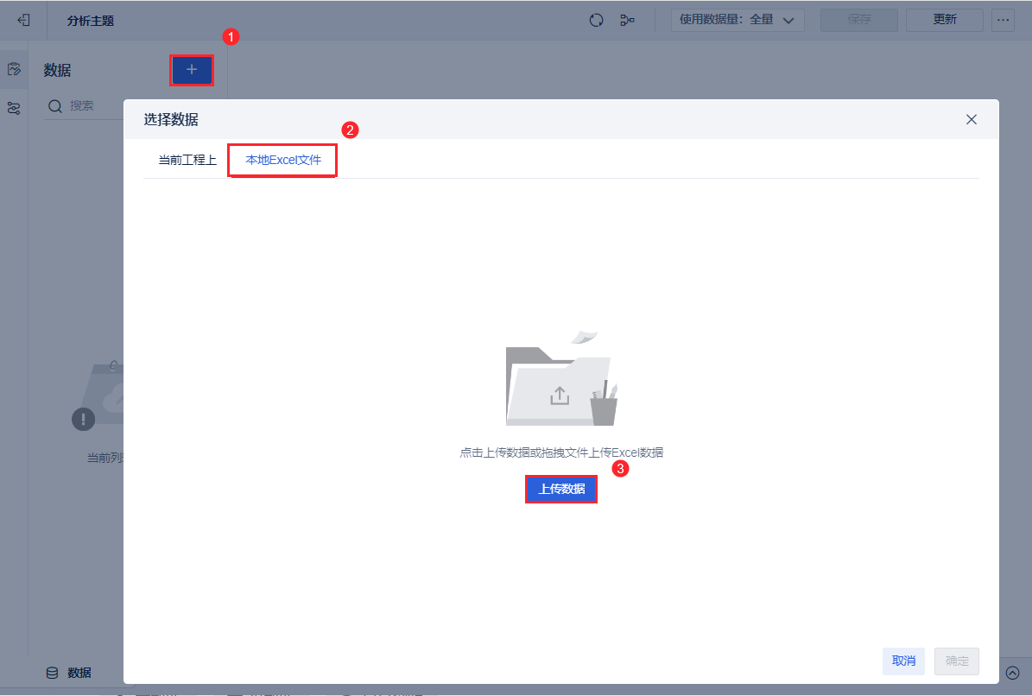Click the disabled 确定 button
1032x696 pixels.
coord(957,661)
